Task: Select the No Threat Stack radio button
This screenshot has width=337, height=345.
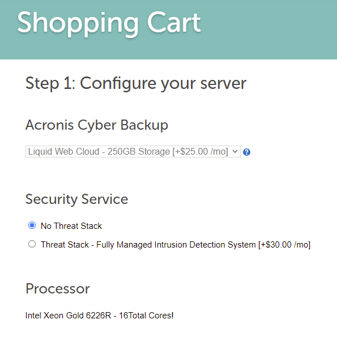Action: click(32, 225)
